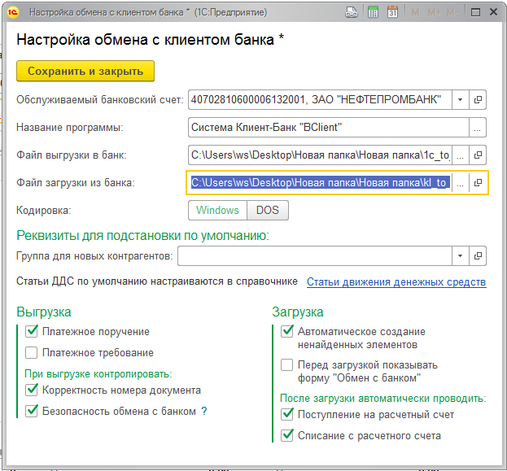The width and height of the screenshot is (507, 471).
Task: Click the Группа для новых контрагентов field
Action: (x=315, y=256)
